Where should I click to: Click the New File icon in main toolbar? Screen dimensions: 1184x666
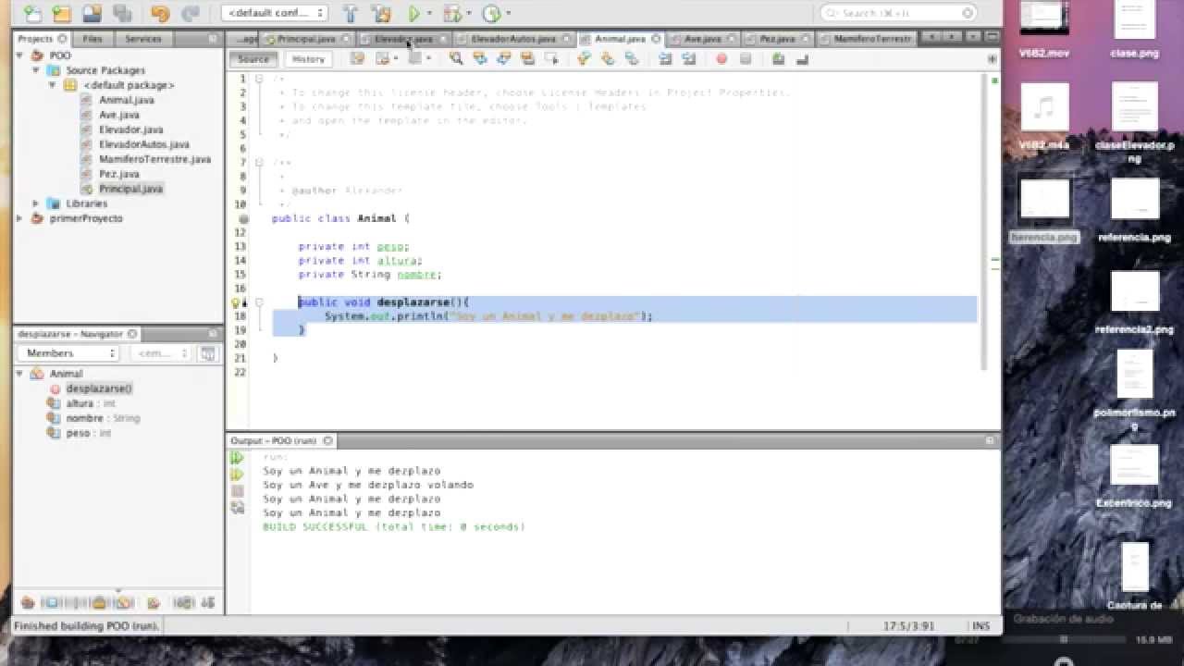32,13
